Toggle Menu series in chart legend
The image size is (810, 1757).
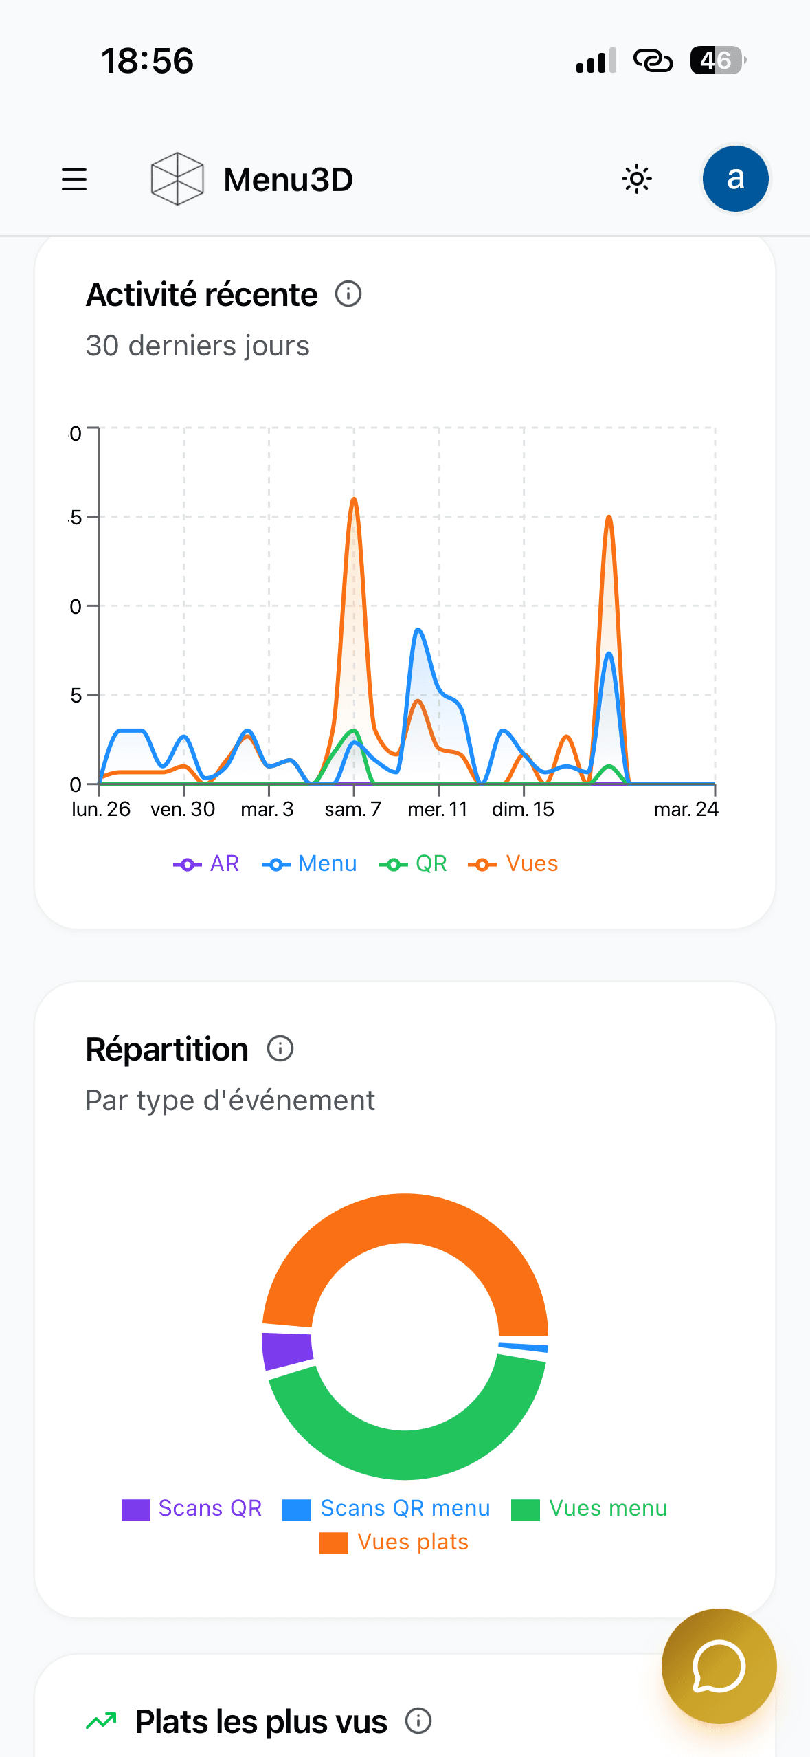click(x=310, y=863)
